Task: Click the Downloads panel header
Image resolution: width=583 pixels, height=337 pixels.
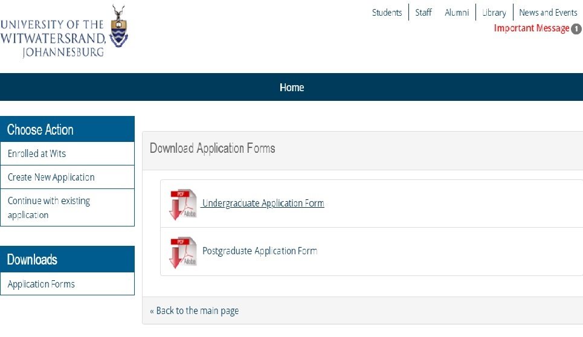Action: 67,259
